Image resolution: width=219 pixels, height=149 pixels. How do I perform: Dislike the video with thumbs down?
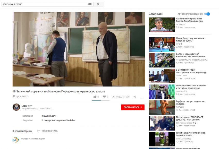(104, 97)
